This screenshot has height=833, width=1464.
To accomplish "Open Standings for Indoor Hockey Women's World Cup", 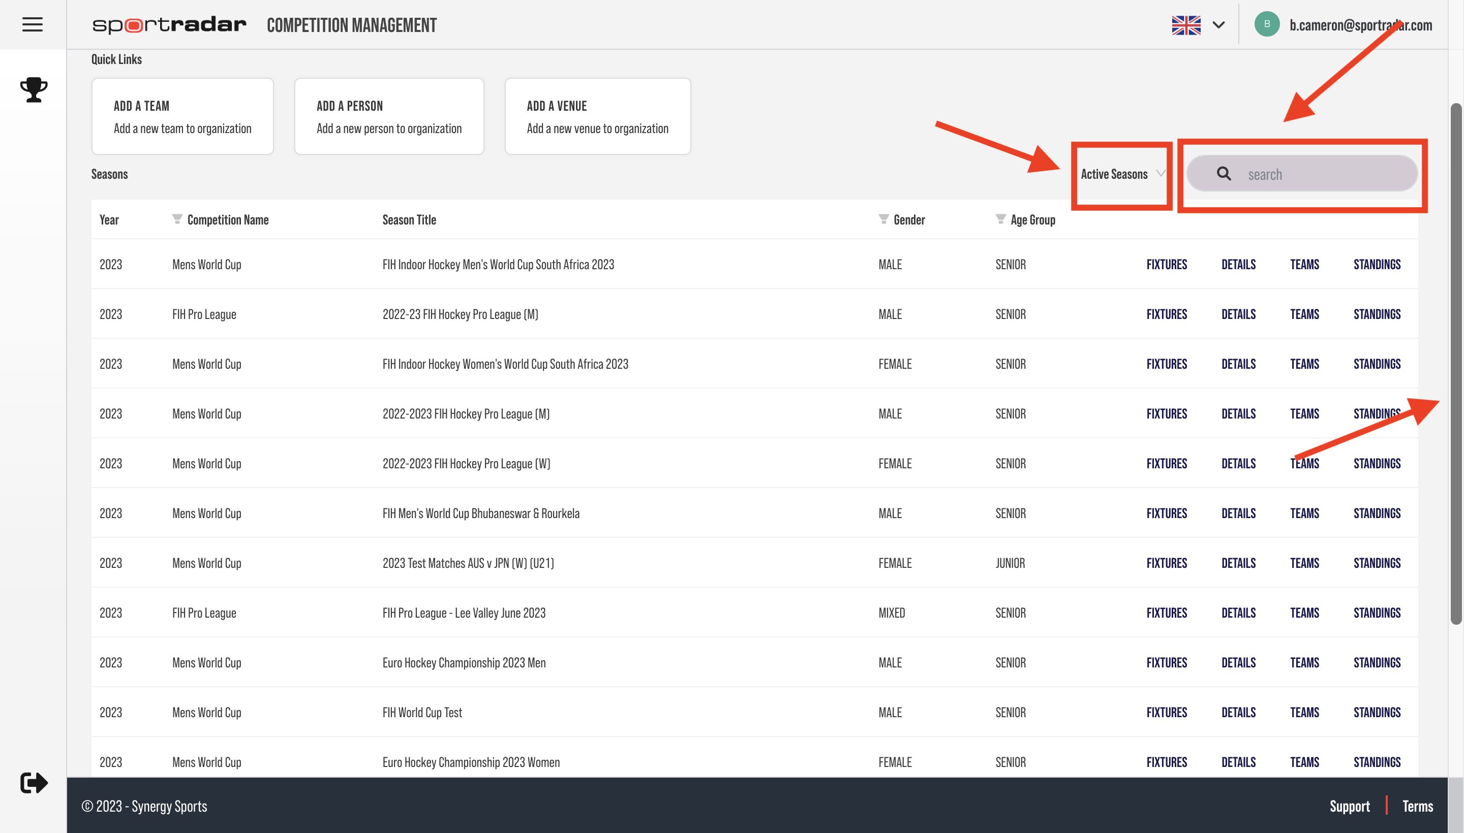I will pyautogui.click(x=1377, y=364).
